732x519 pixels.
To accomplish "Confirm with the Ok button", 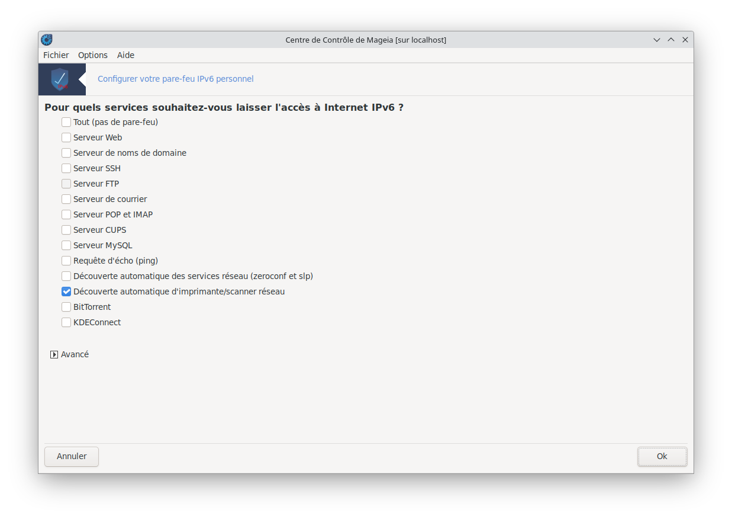I will pos(662,456).
